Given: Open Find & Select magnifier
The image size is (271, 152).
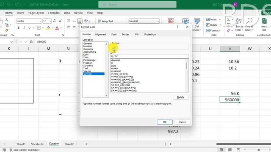Looking at the screenshot, I should point(249,25).
